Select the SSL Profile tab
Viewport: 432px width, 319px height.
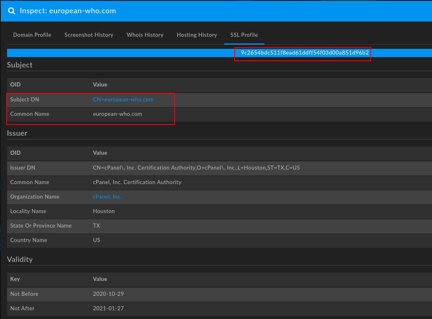point(244,35)
